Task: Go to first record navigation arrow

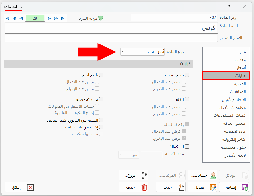Action: coord(7,18)
